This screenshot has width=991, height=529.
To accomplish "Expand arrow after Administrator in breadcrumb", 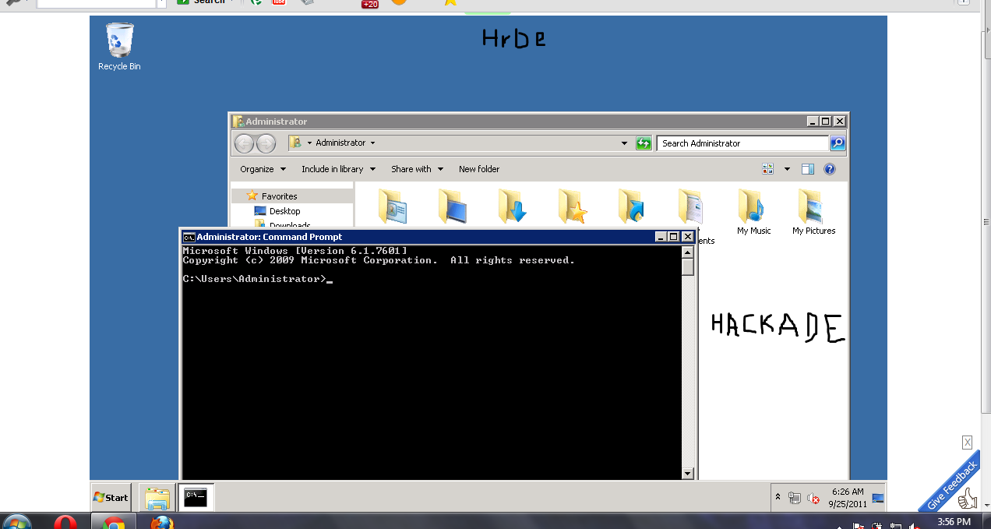I will 372,143.
